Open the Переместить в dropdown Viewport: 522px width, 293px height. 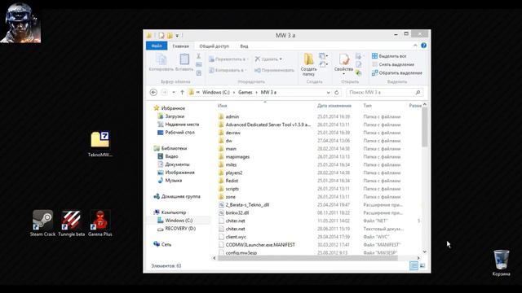click(228, 59)
